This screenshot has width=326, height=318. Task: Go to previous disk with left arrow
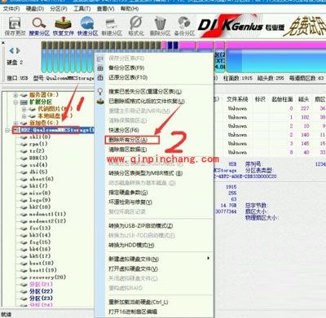[x=11, y=50]
